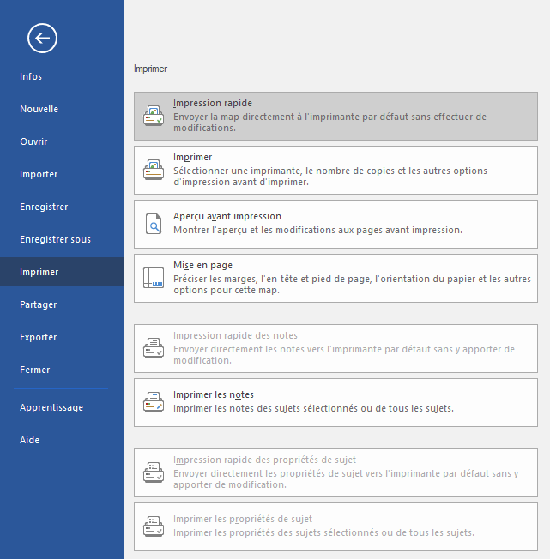This screenshot has width=550, height=559.
Task: Click the Imprimer les notes icon
Action: pyautogui.click(x=153, y=402)
